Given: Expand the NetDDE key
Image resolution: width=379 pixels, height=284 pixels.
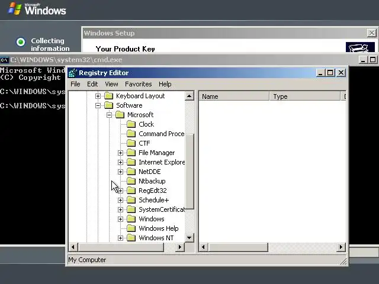Looking at the screenshot, I should click(120, 172).
